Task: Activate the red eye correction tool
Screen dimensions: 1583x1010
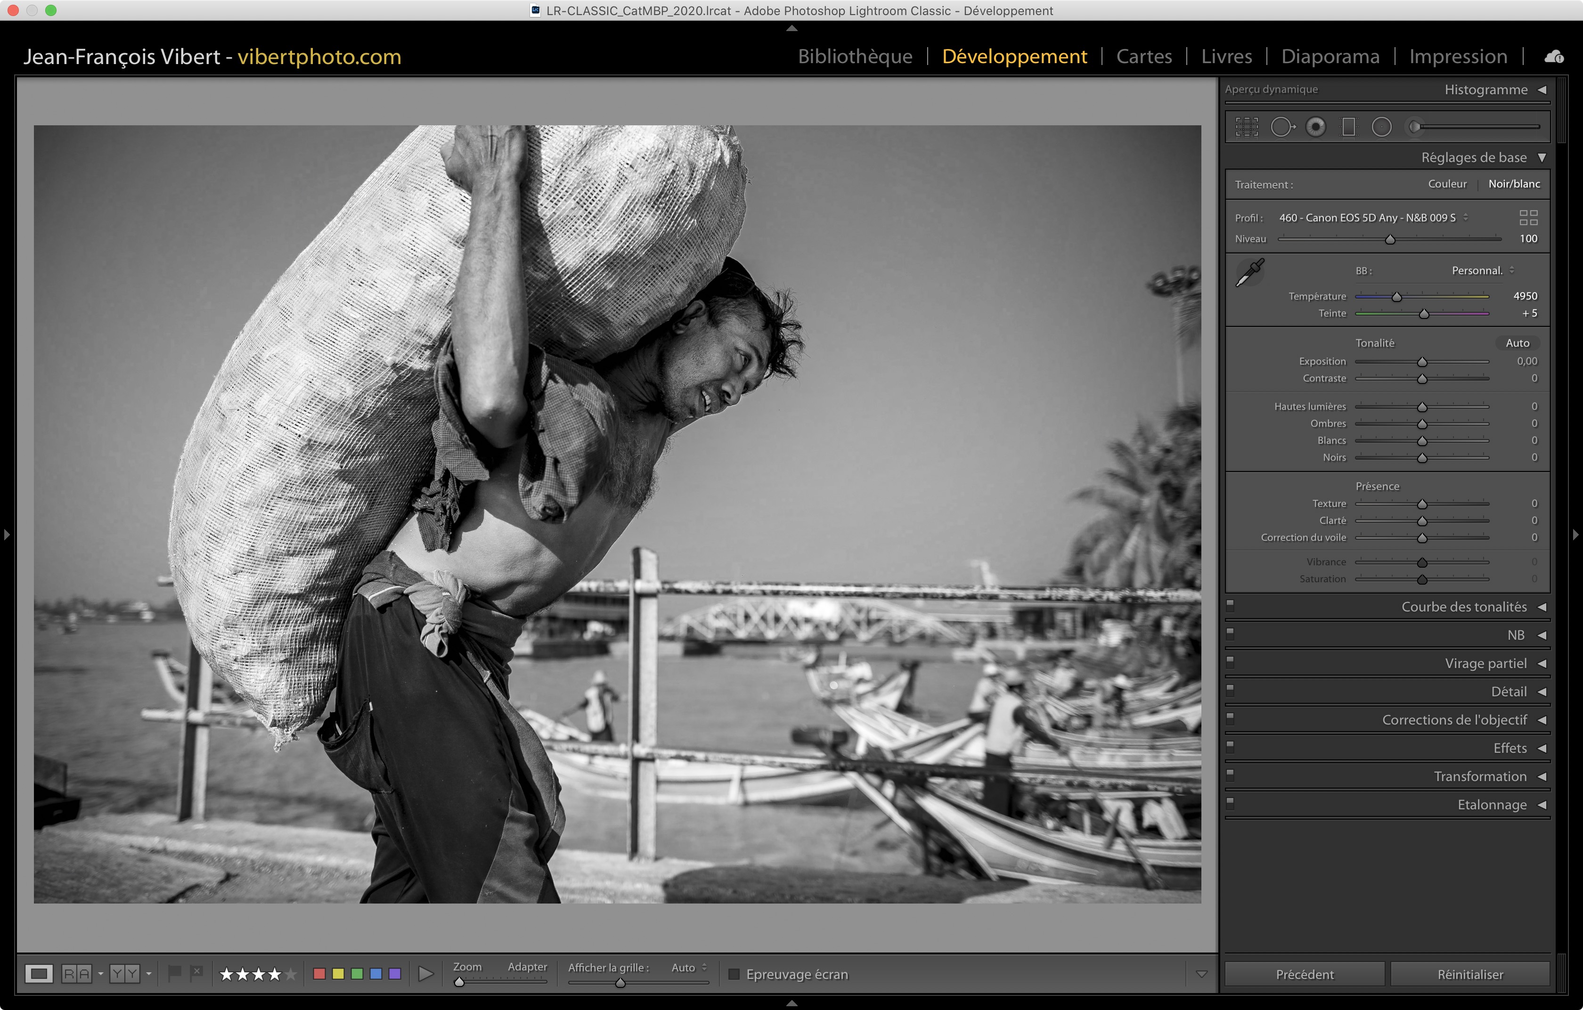Action: (1315, 127)
